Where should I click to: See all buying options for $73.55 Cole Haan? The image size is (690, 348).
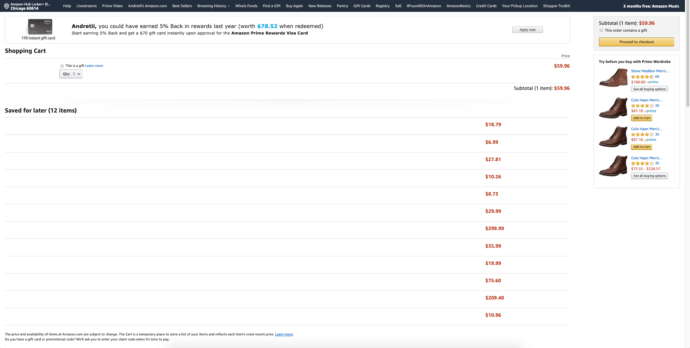pos(649,176)
